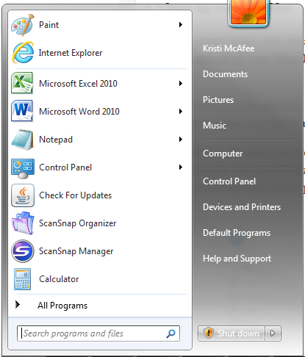
Task: Launch Internet Explorer via its icon
Action: [x=23, y=53]
